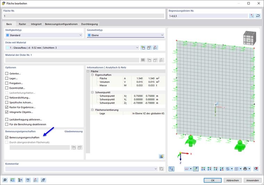264x185 pixels.
Task: Create new thickness icon next to Glasaufbau
Action: coord(143,48)
